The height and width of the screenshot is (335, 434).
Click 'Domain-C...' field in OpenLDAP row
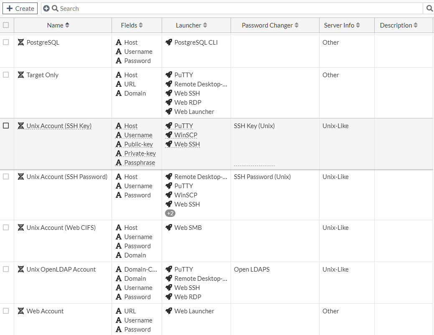pos(141,269)
